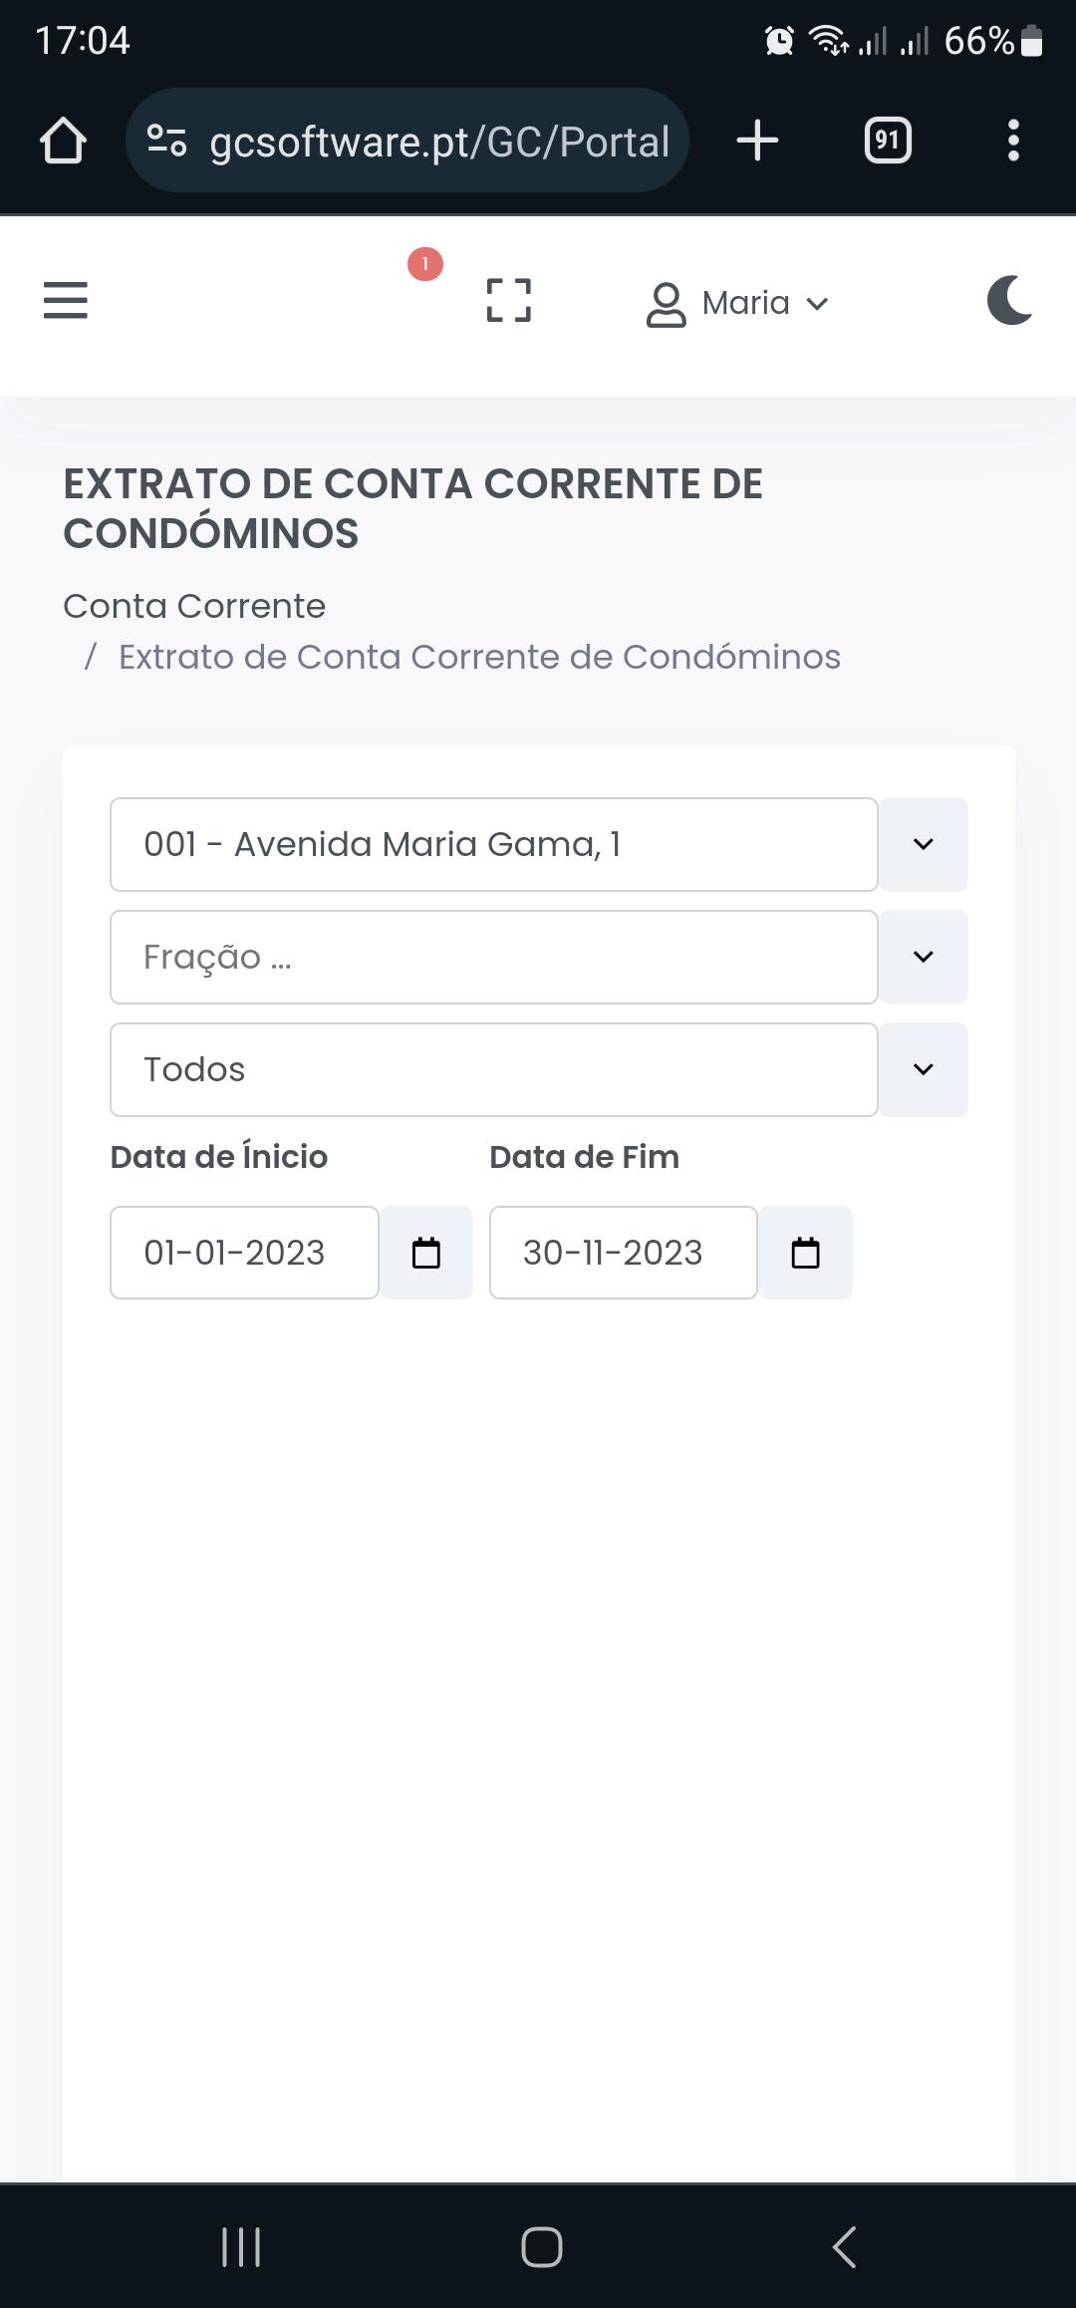Open calendar for Data de Ínicio
1076x2308 pixels.
click(x=426, y=1253)
